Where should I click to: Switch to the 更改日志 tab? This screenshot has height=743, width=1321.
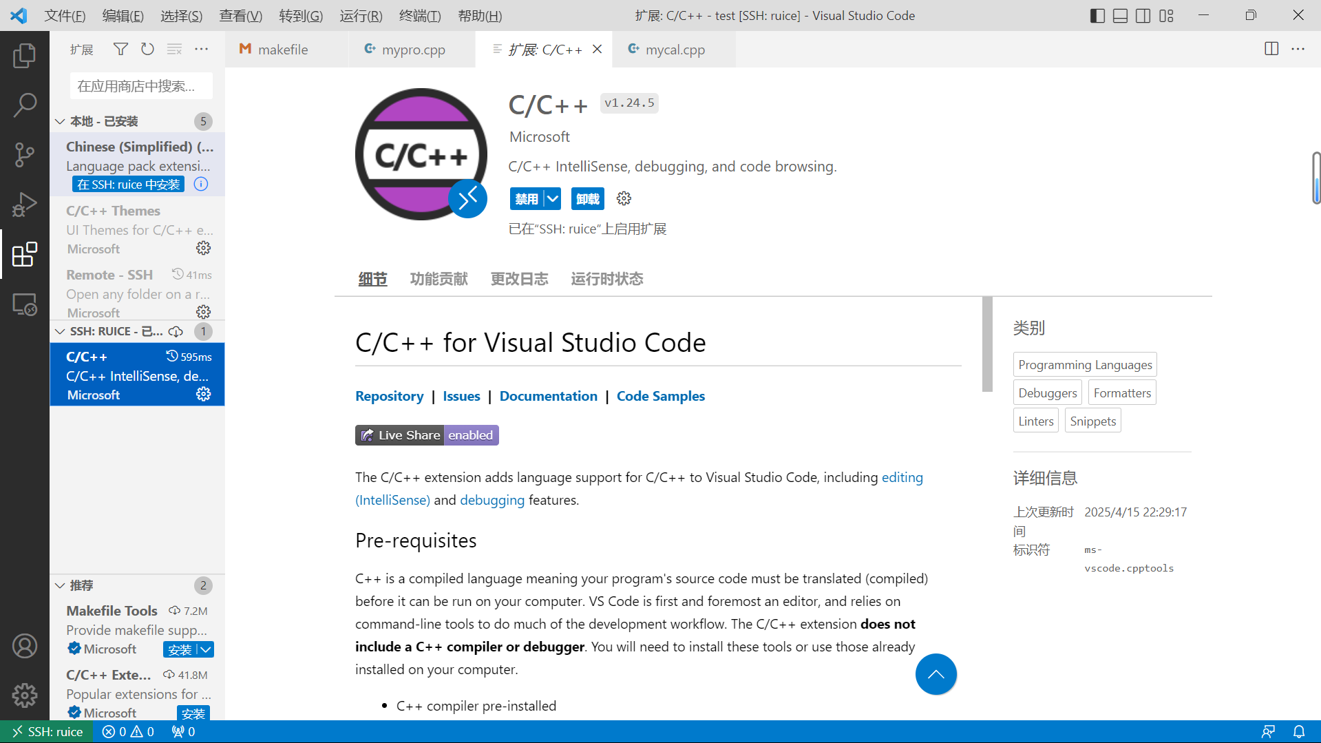pos(519,279)
